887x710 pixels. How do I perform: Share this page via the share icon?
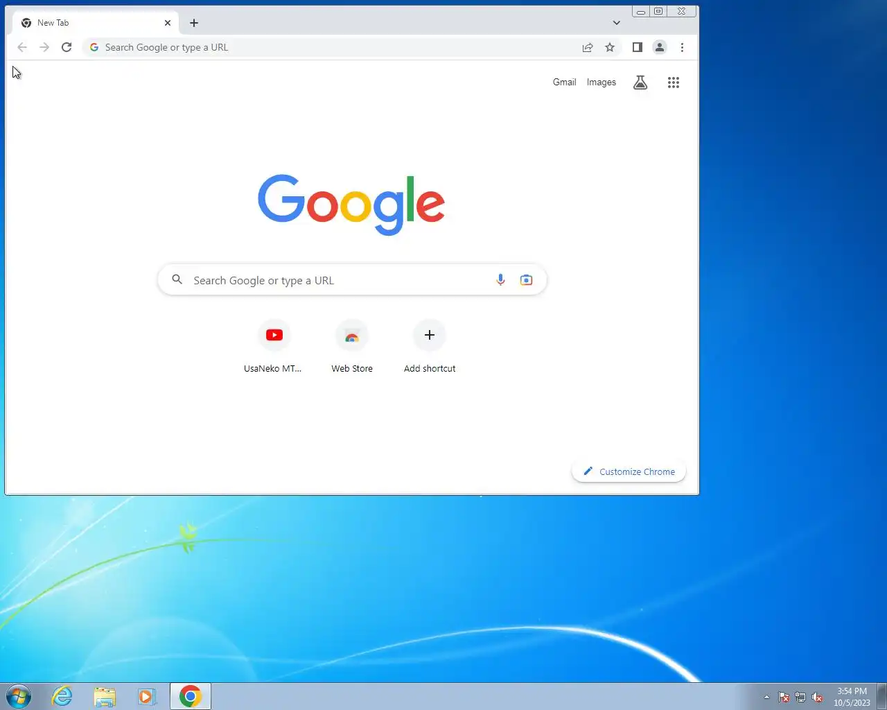coord(588,47)
